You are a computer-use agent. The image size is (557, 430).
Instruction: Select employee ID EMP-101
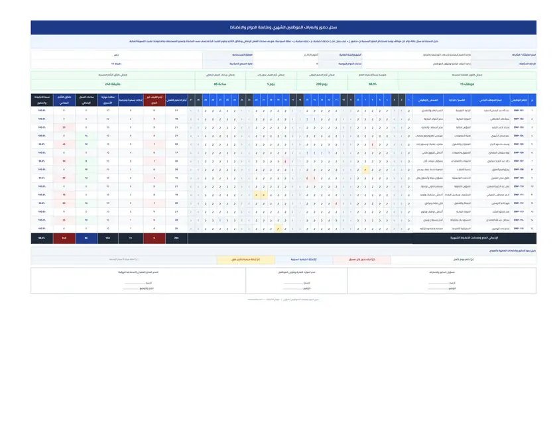point(519,111)
